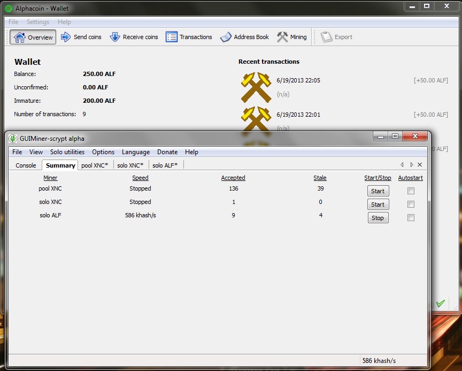Viewport: 462px width, 371px height.
Task: Enable autostart for pool XNC miner
Action: [411, 191]
